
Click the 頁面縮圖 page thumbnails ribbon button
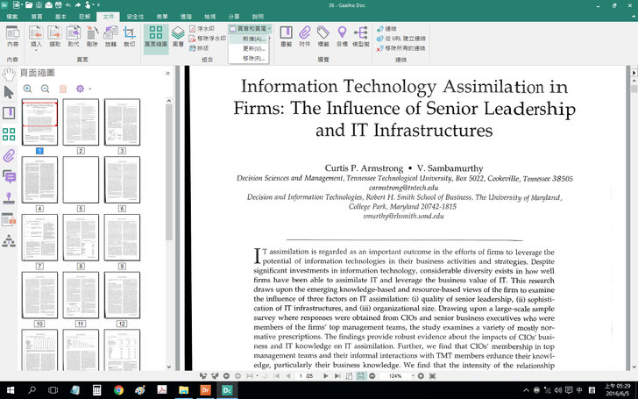tap(156, 36)
